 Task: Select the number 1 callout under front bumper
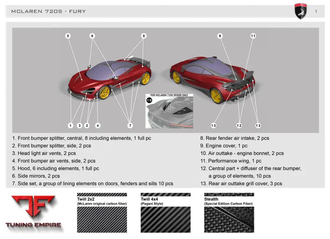[x=70, y=125]
